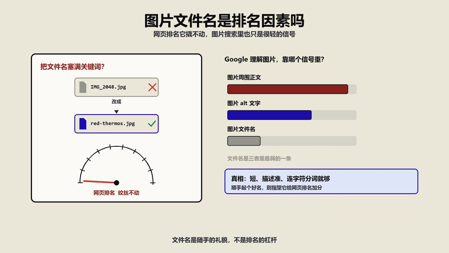The width and height of the screenshot is (449, 253).
Task: Click the text 真相：短、描述准、连字符分词就够
Action: click(x=281, y=179)
